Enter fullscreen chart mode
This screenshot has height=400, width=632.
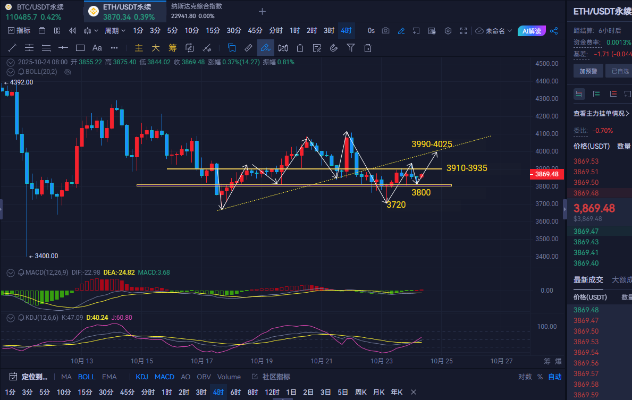click(464, 31)
